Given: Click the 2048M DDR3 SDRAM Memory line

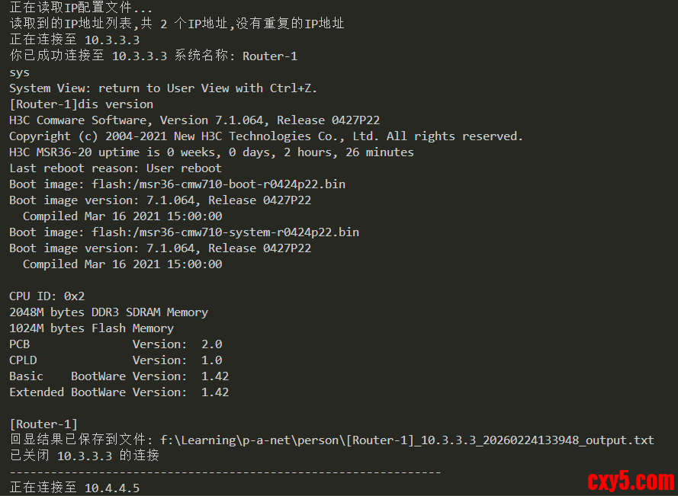Looking at the screenshot, I should (x=108, y=312).
